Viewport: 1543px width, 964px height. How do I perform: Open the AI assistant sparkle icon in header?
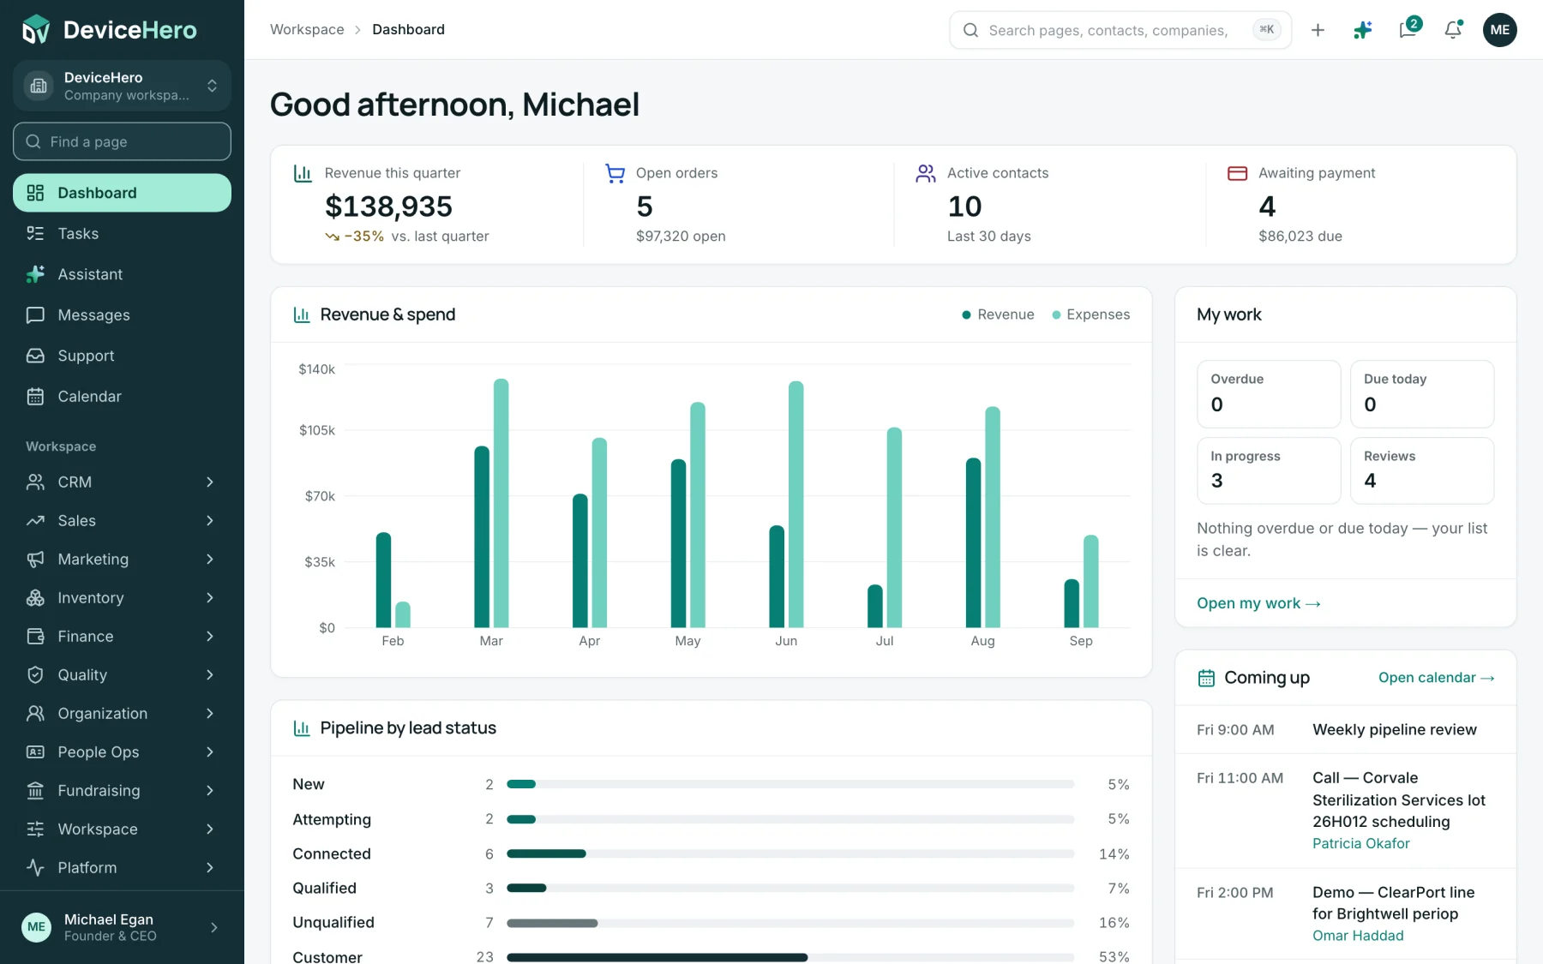pyautogui.click(x=1363, y=30)
